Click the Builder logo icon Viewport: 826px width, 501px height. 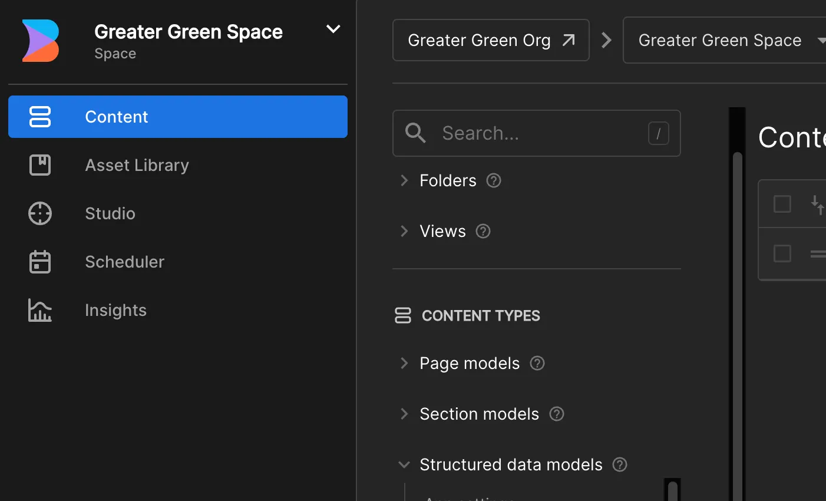41,41
